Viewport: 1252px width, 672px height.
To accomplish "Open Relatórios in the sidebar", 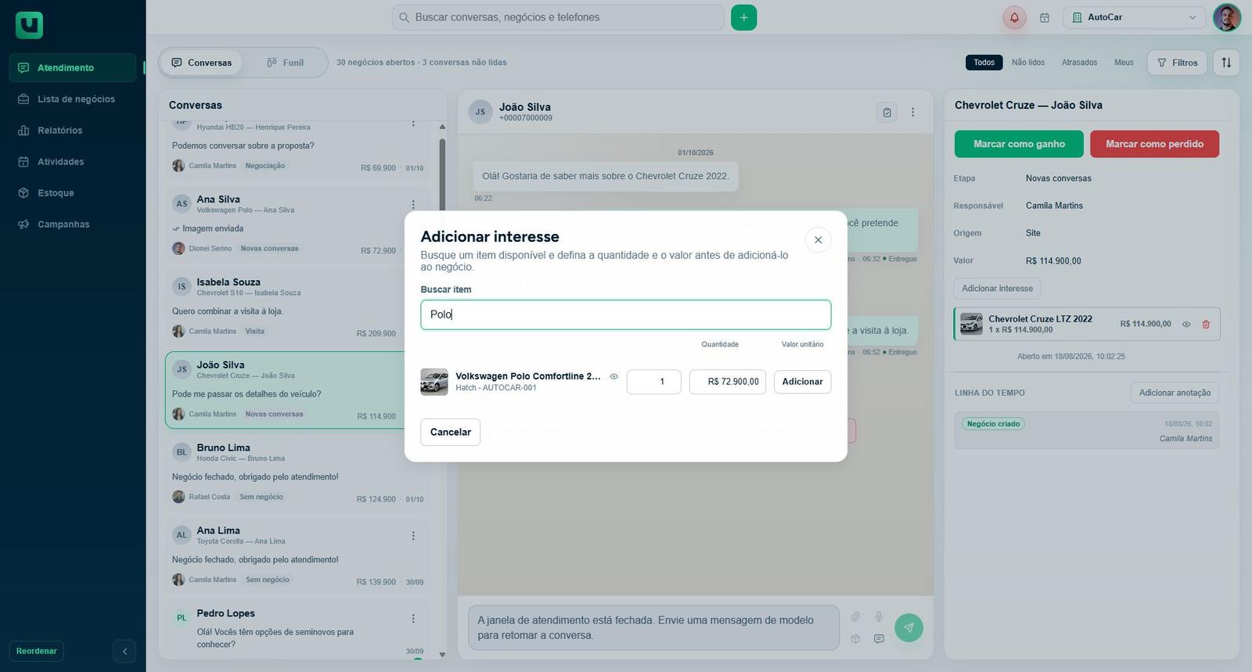I will tap(73, 131).
